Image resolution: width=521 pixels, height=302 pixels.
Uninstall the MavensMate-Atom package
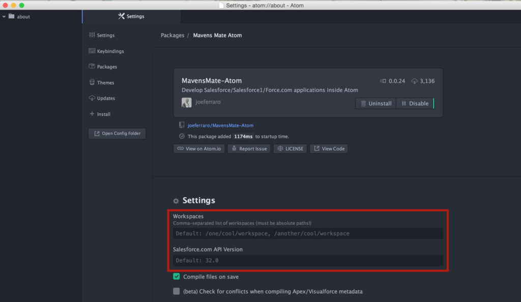click(x=376, y=104)
